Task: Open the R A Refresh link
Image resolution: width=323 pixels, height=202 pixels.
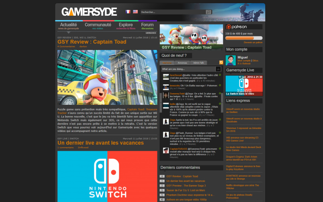Action: point(244,64)
